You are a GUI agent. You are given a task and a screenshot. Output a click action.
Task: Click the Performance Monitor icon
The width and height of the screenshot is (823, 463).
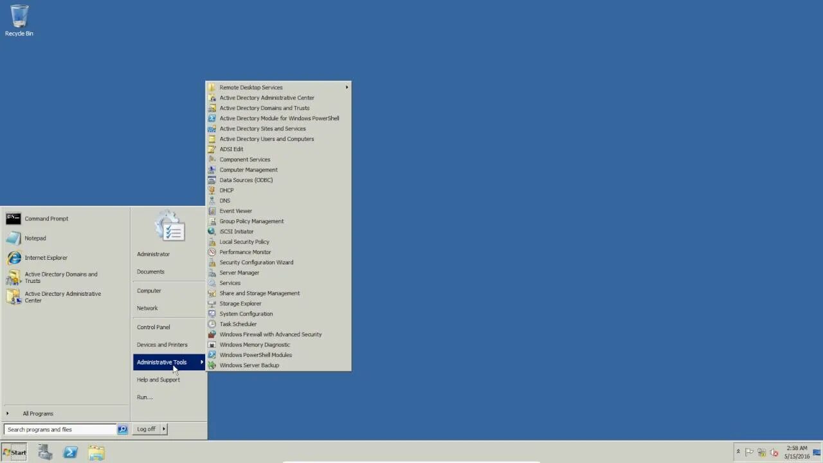click(x=212, y=252)
